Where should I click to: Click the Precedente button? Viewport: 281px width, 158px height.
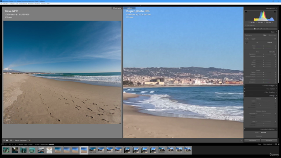(x=252, y=140)
